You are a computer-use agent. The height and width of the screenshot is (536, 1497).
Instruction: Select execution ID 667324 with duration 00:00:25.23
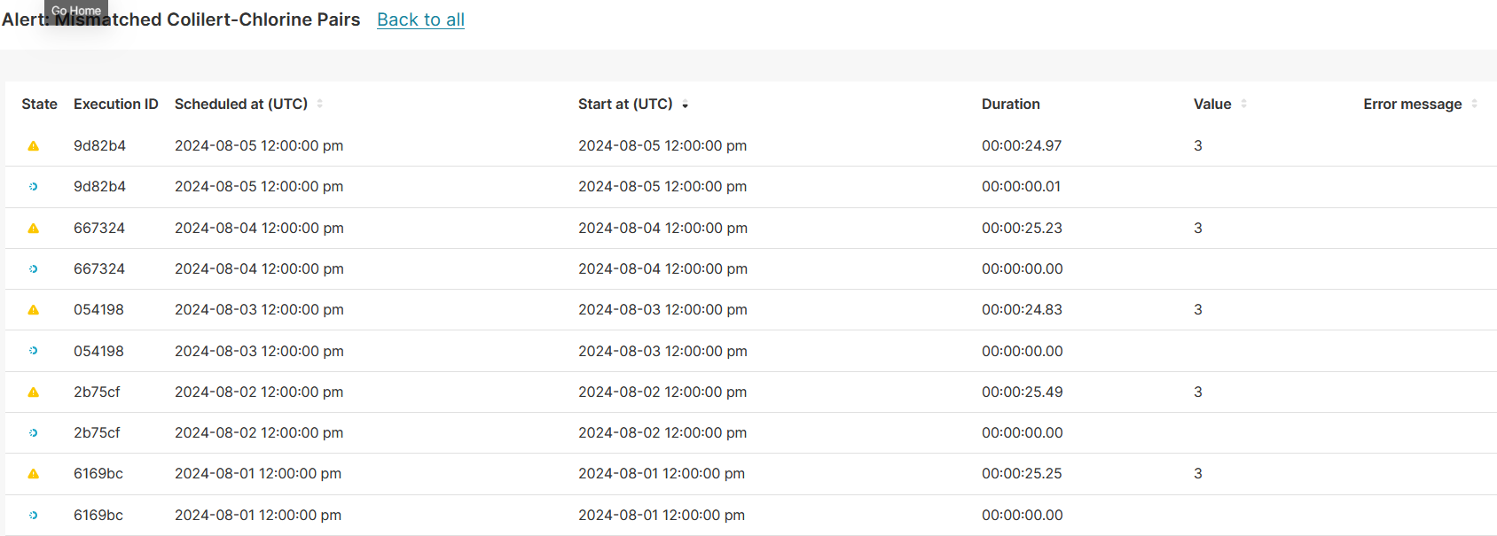[99, 228]
